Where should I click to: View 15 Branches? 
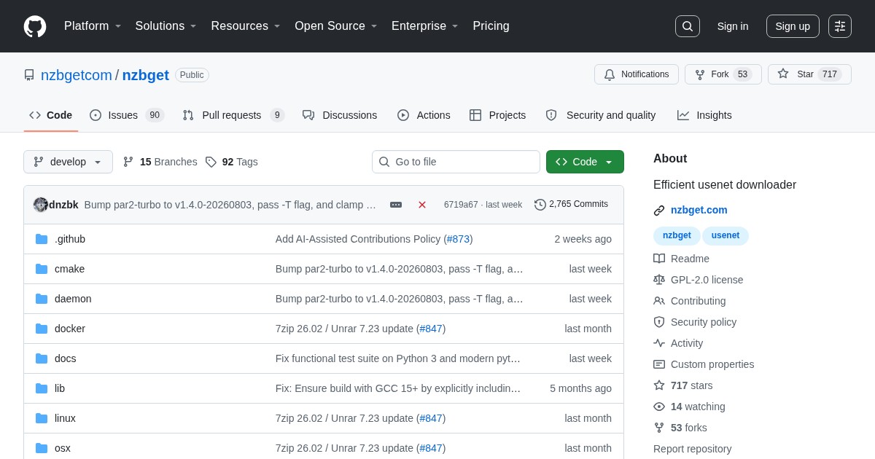tap(160, 162)
